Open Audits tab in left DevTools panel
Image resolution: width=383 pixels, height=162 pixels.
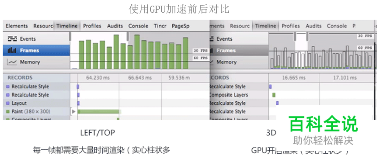click(115, 26)
